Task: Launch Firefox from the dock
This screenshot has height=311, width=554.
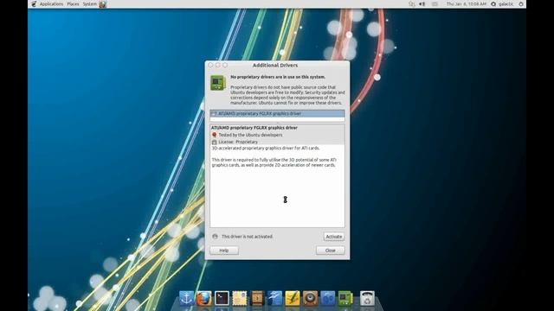Action: [x=204, y=298]
